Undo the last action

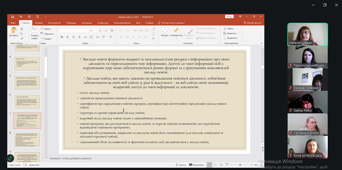pos(21,17)
